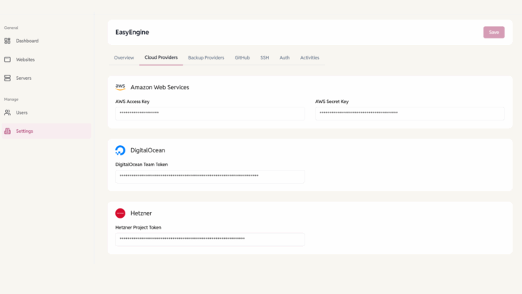The height and width of the screenshot is (294, 522).
Task: Switch to the GitHub tab
Action: (242, 57)
